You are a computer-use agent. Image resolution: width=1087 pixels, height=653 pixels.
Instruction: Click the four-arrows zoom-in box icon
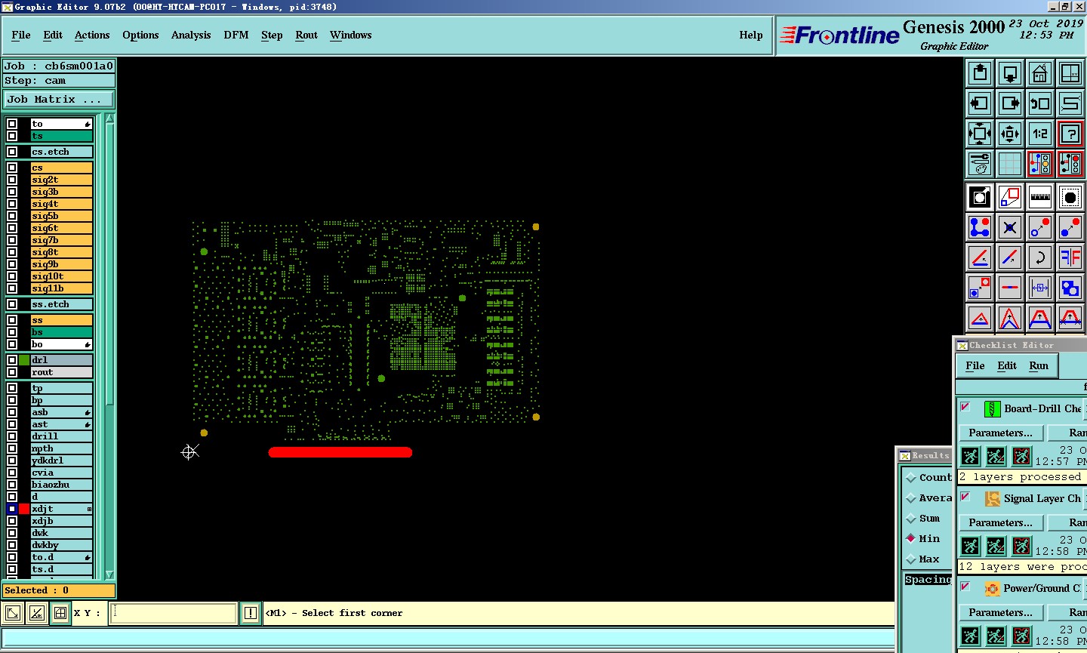[x=1010, y=134]
